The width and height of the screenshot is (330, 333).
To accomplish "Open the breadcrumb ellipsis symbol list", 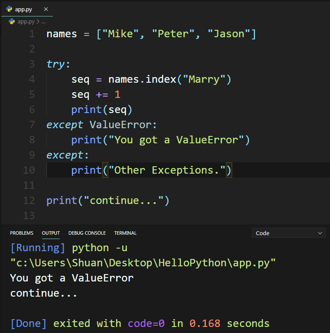I will [44, 22].
